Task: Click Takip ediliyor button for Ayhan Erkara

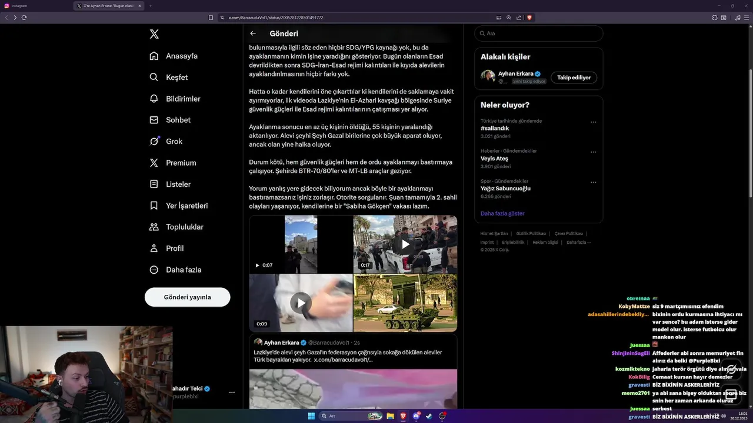Action: [x=574, y=78]
